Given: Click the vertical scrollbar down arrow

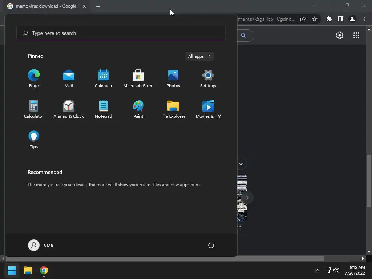Looking at the screenshot, I should coord(369,252).
